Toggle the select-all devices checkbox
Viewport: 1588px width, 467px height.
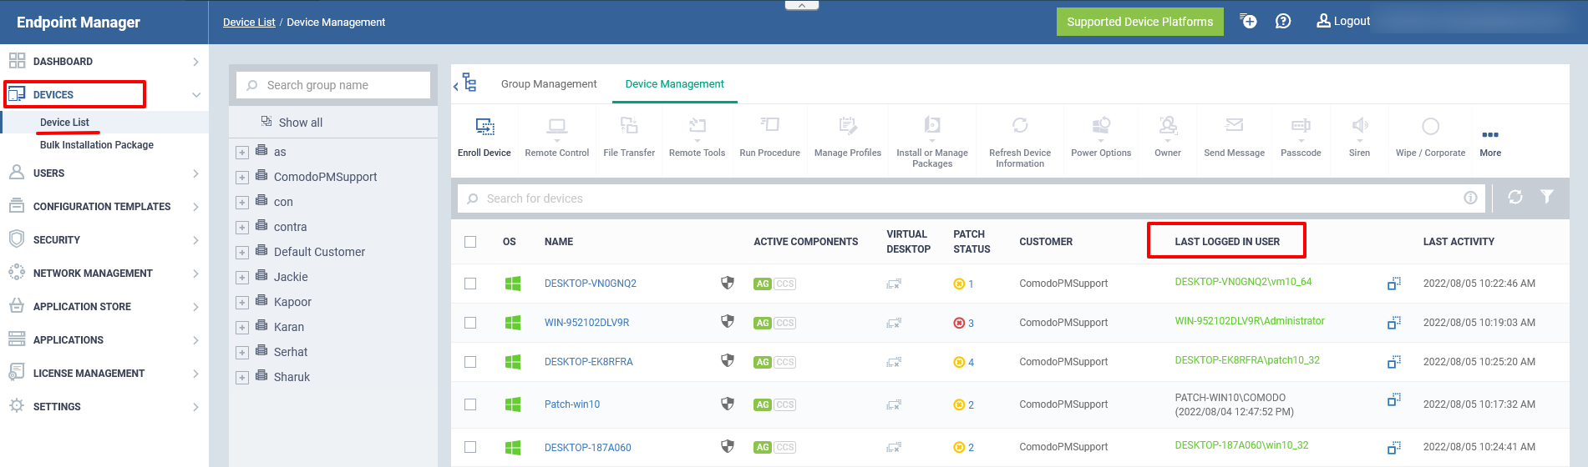pyautogui.click(x=470, y=242)
